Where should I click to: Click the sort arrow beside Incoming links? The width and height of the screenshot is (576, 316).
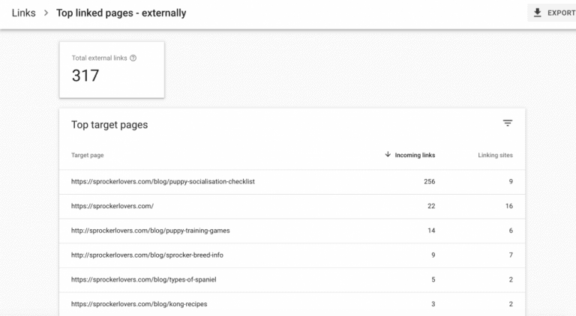(388, 154)
